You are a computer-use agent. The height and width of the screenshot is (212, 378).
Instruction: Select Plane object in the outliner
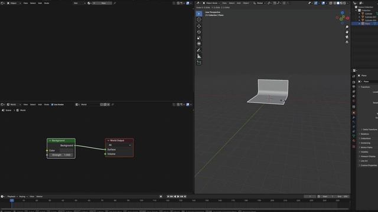[367, 24]
